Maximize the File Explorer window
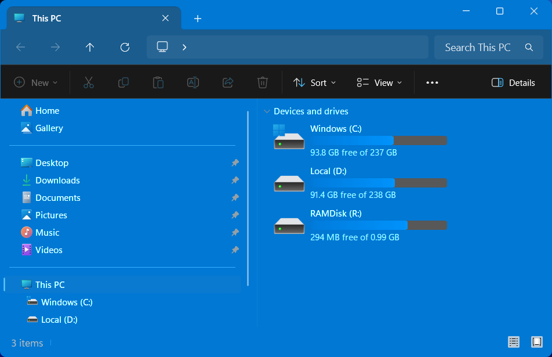Image resolution: width=552 pixels, height=357 pixels. pyautogui.click(x=500, y=11)
